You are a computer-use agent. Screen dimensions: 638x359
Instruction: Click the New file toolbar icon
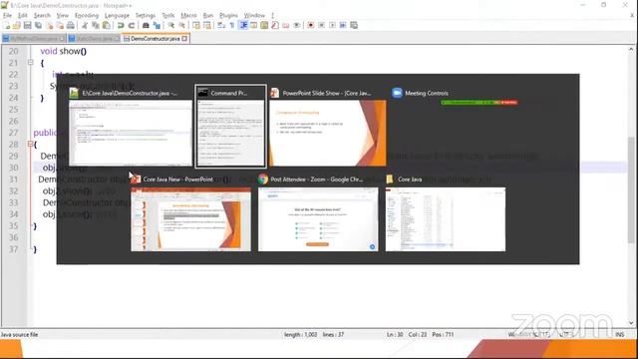tap(7, 25)
